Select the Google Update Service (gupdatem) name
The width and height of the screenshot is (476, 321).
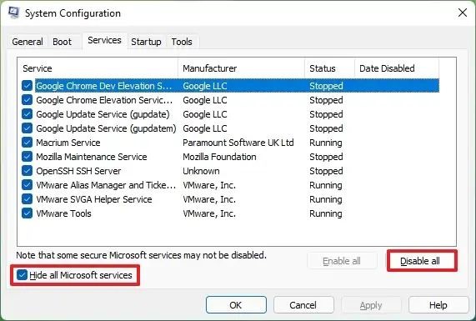point(106,128)
